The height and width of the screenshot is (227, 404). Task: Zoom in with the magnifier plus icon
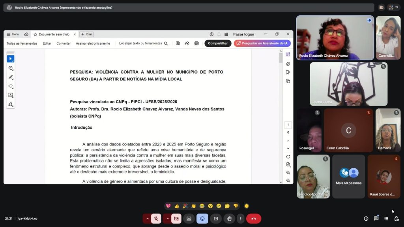point(288,173)
